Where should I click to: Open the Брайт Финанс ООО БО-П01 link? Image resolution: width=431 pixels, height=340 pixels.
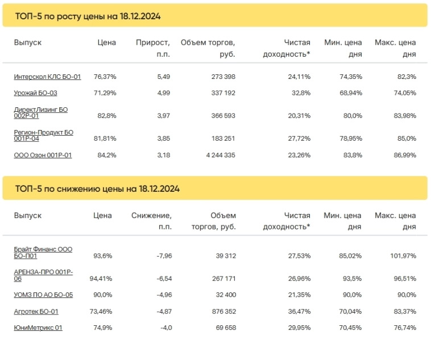click(43, 253)
